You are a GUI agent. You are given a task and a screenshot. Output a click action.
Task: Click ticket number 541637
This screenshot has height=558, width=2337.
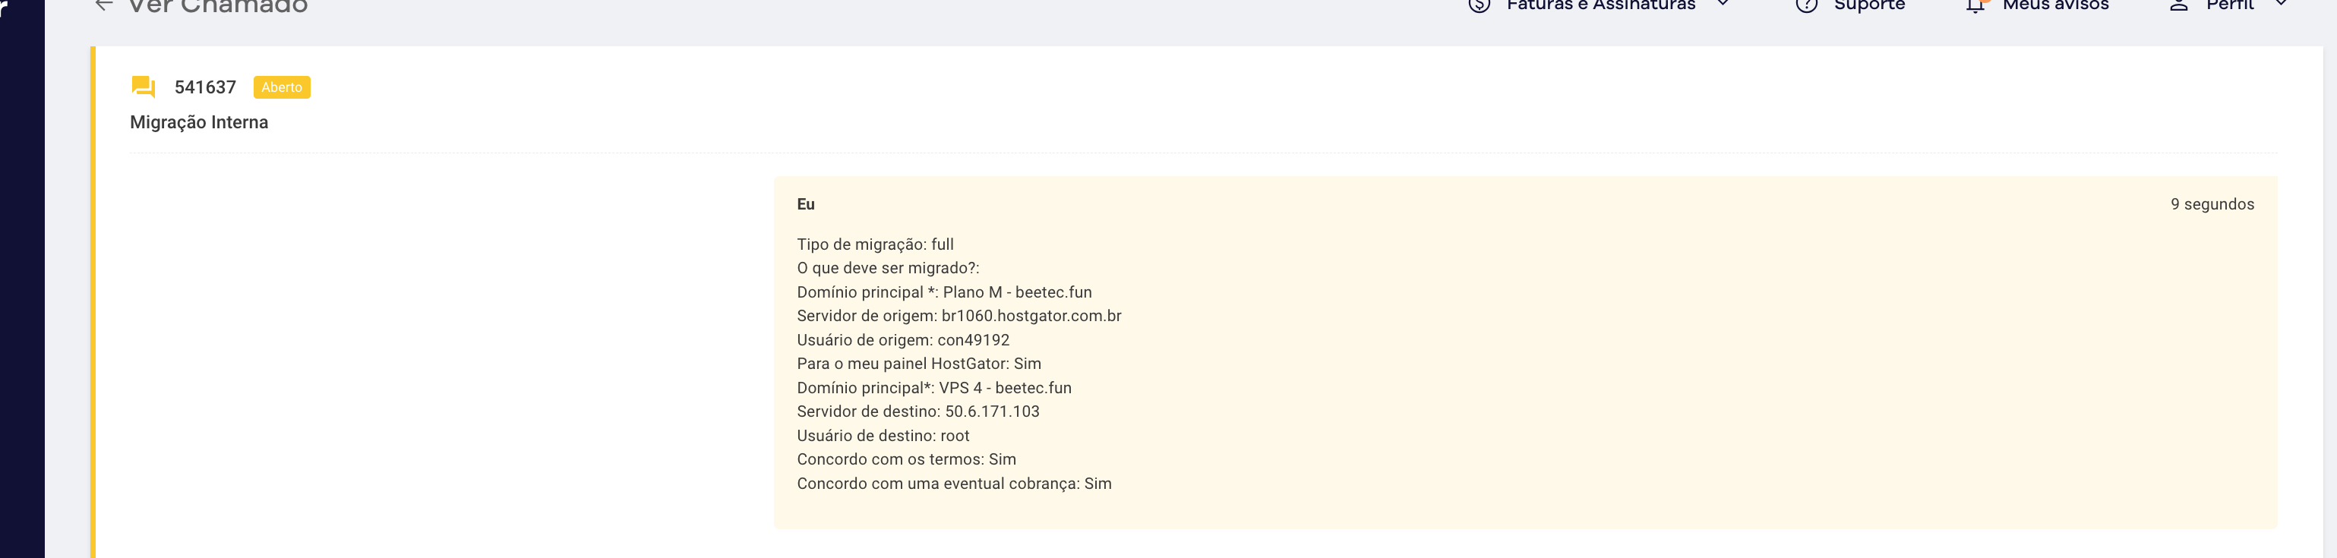click(205, 87)
